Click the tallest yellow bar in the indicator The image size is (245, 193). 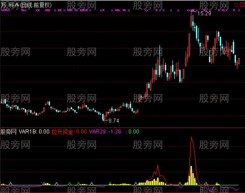(191, 175)
